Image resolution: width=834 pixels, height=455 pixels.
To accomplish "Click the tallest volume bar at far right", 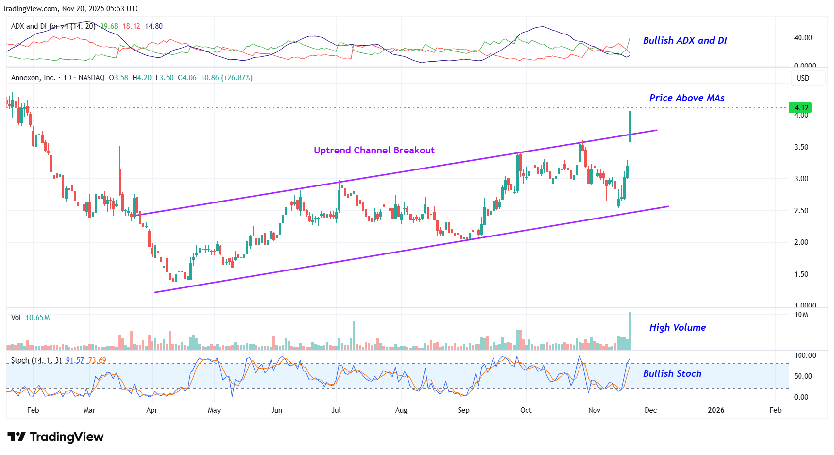I will tap(630, 331).
